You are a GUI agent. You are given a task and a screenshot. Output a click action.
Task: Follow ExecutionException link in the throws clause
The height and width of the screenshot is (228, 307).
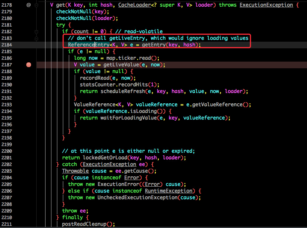pyautogui.click(x=266, y=5)
